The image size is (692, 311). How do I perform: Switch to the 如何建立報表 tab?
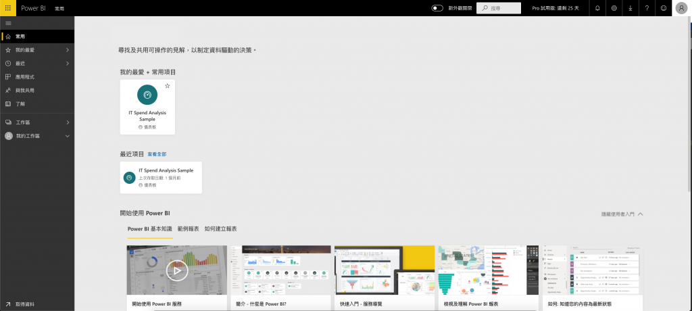click(x=221, y=229)
